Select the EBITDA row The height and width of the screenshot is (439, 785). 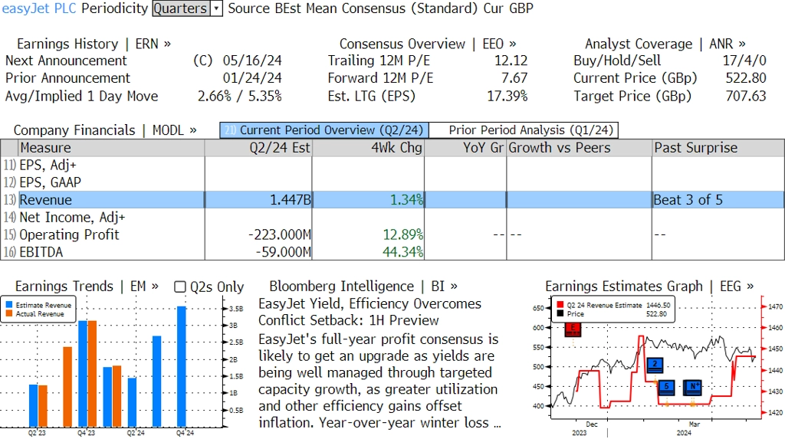pos(392,252)
